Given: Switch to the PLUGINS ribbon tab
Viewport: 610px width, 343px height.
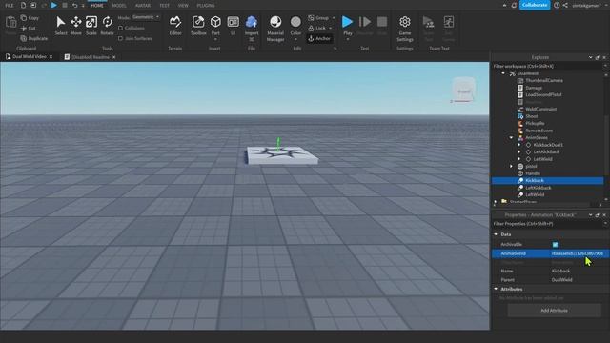Looking at the screenshot, I should pos(206,6).
